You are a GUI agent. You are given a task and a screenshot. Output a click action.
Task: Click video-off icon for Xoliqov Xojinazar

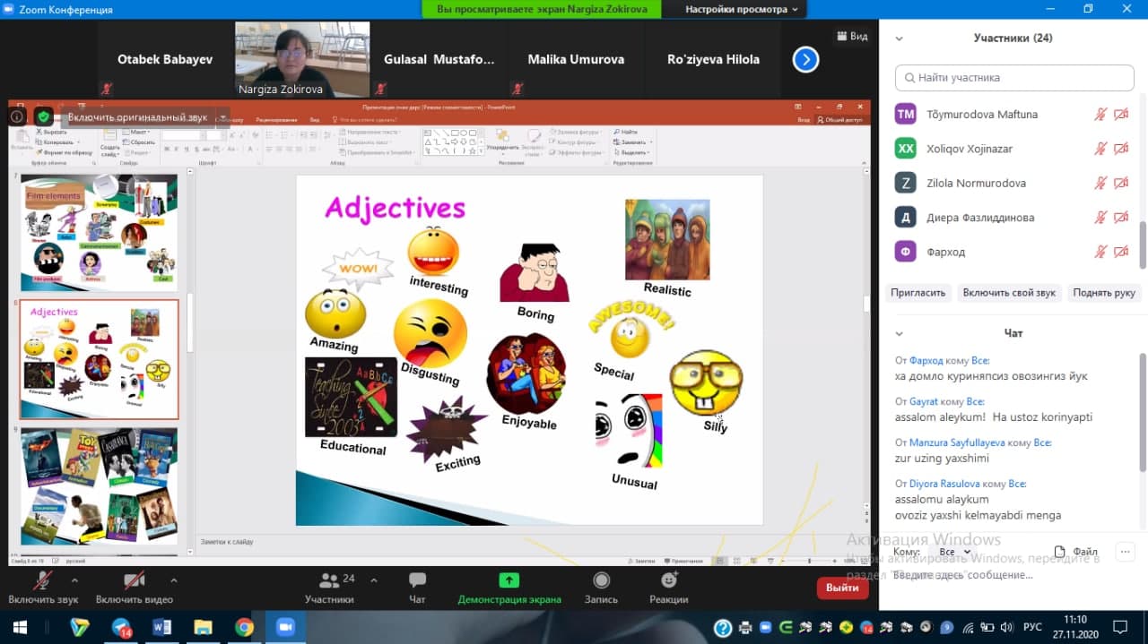[x=1121, y=149]
